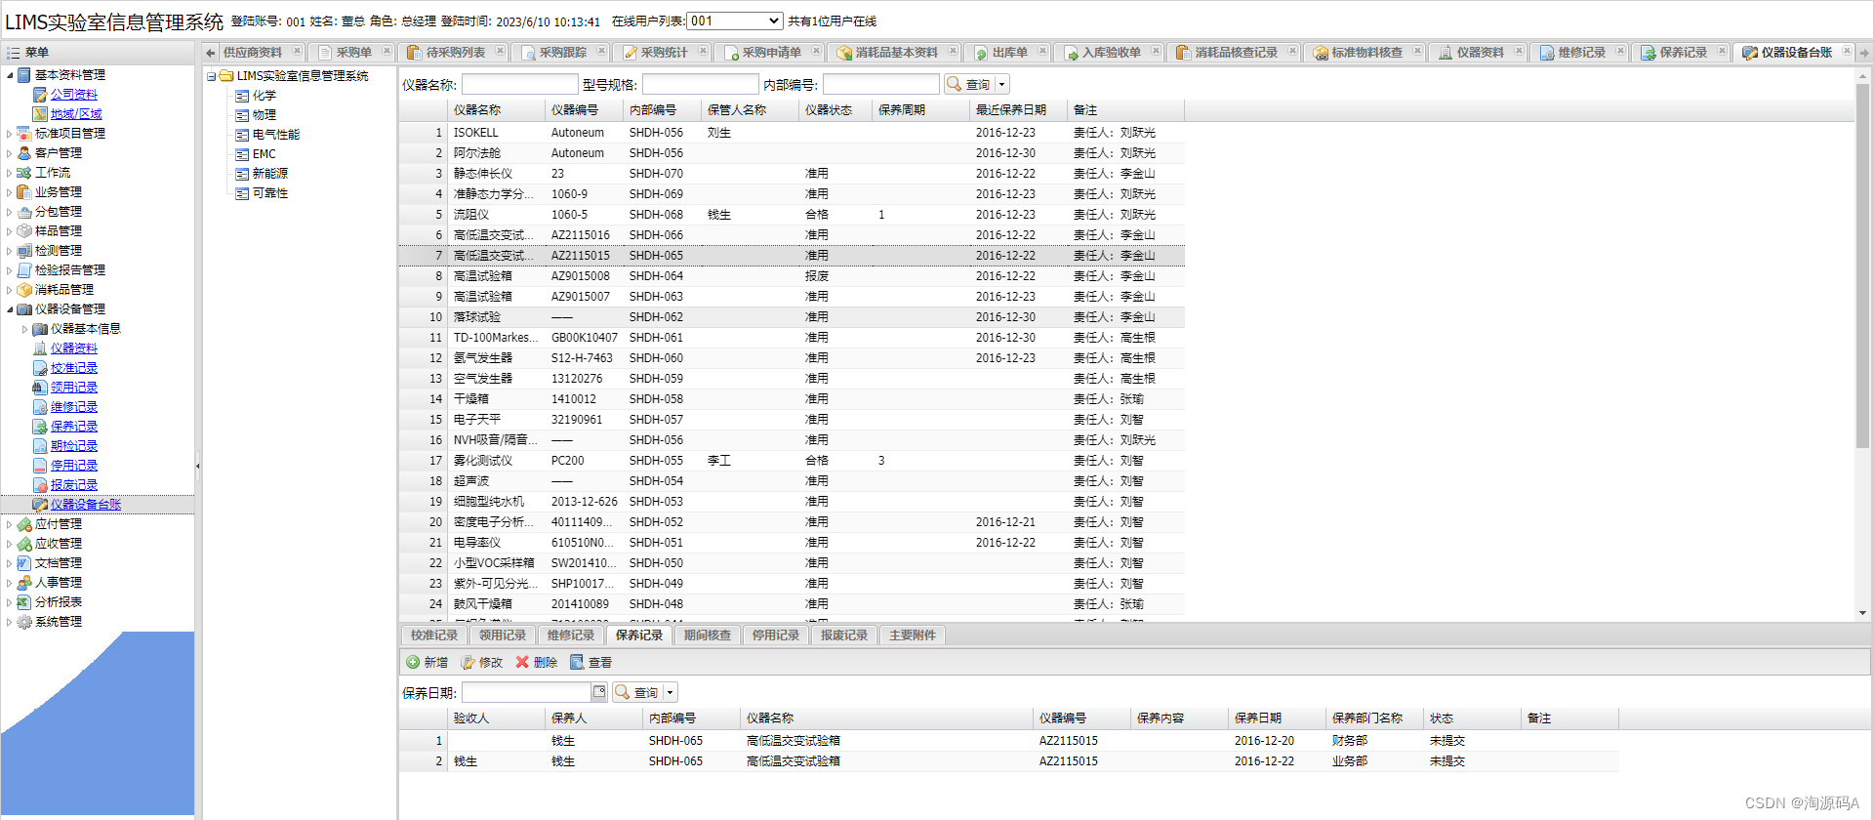This screenshot has height=820, width=1874.
Task: Click the 停用记录 icon in tree
Action: coord(40,466)
